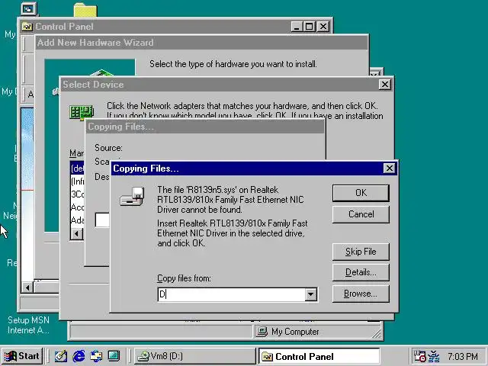Click the Show Desktop quick launch icon
The height and width of the screenshot is (366, 488).
click(x=114, y=356)
